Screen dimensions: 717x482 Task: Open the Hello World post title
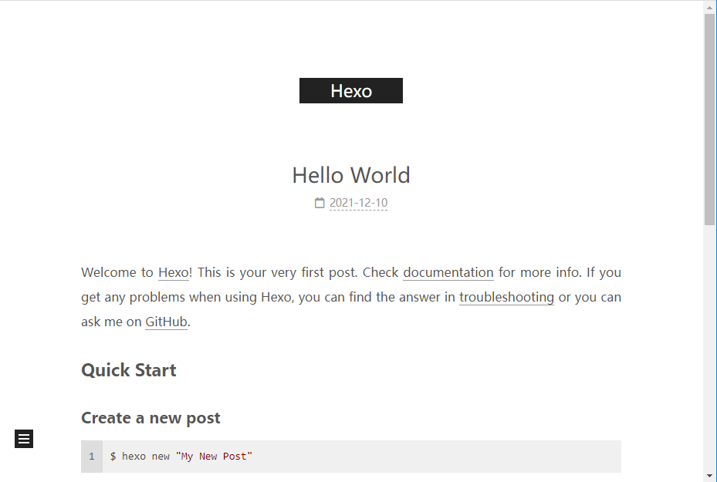click(x=351, y=175)
